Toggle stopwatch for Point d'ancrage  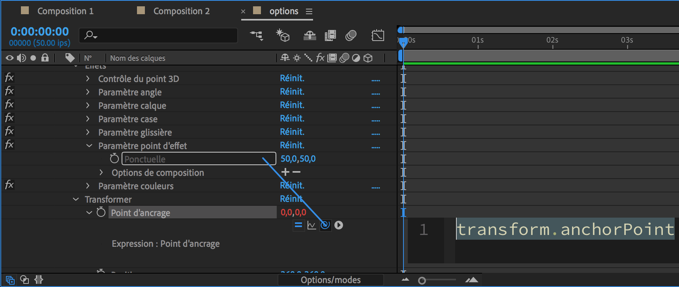101,212
